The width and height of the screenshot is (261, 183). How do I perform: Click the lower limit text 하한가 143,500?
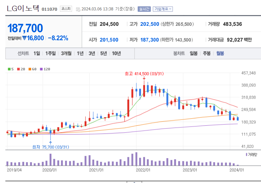pyautogui.click(x=177, y=40)
